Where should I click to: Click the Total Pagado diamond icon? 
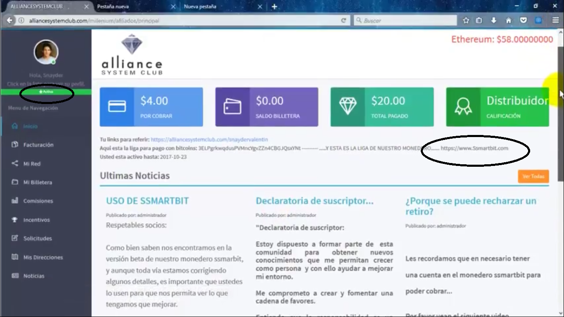pyautogui.click(x=348, y=106)
